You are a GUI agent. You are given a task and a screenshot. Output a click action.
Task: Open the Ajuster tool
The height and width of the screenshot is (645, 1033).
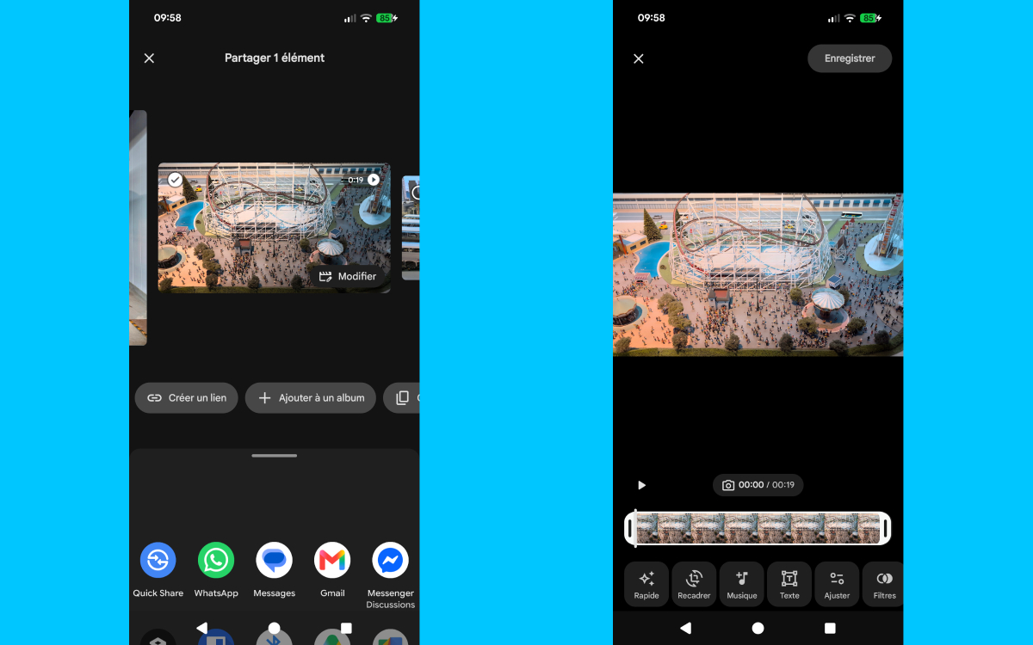837,585
